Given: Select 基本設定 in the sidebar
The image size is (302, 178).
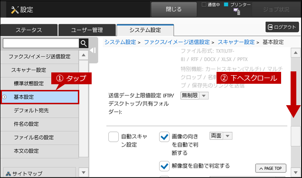Looking at the screenshot, I should [40, 97].
